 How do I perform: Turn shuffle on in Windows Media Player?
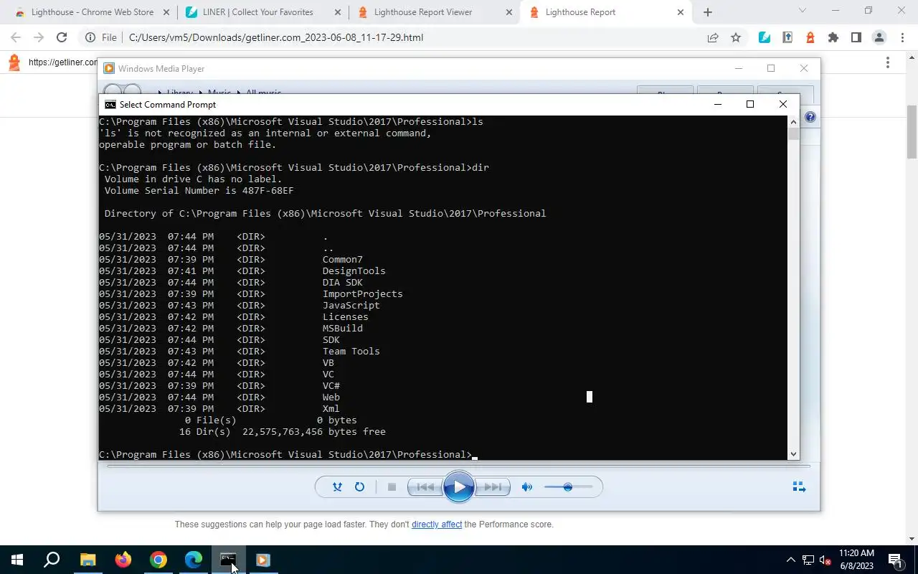coord(337,487)
